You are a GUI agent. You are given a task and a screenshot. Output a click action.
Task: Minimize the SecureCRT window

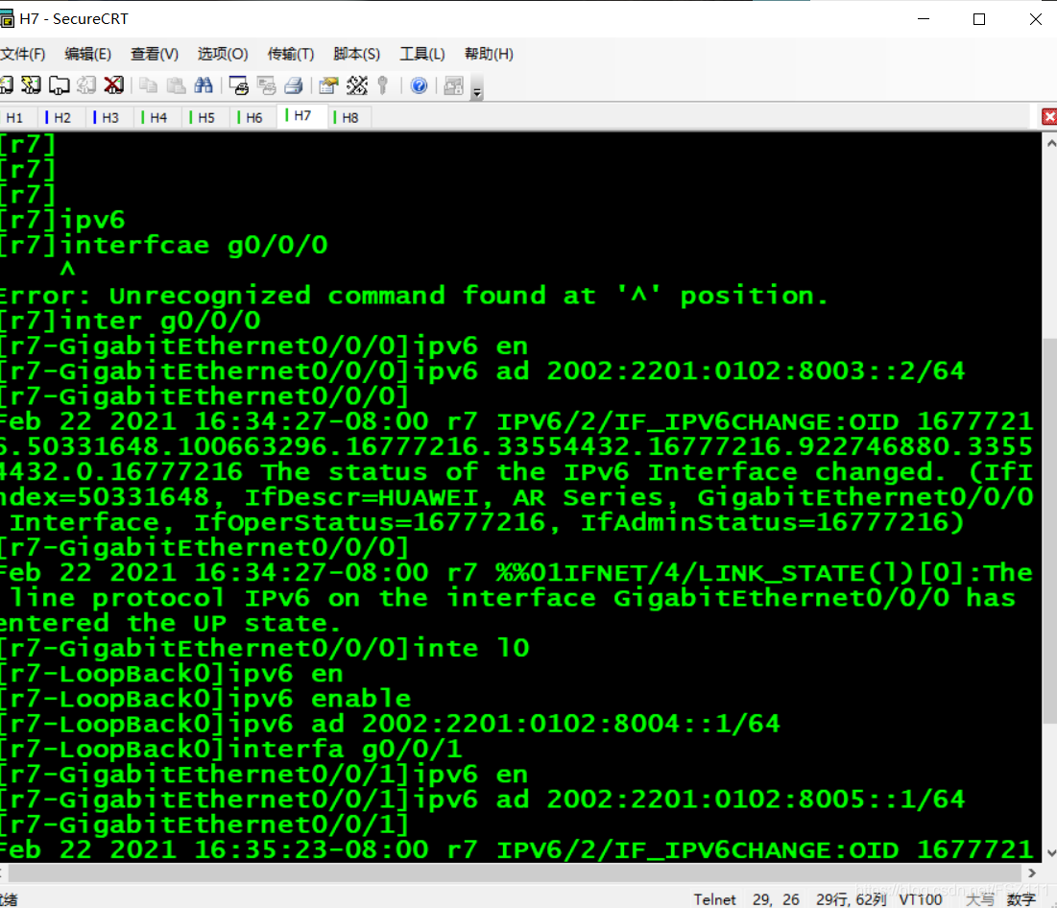[924, 19]
